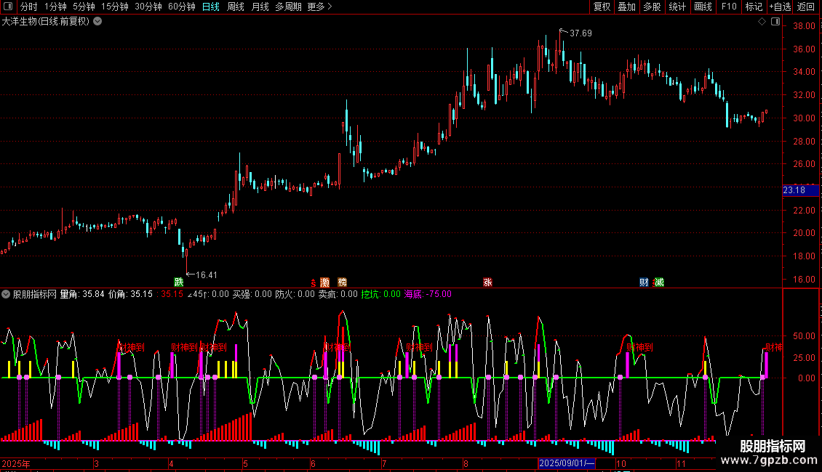The image size is (822, 472).
Task: Click the highlighted 2025/09/01 date marker
Action: pyautogui.click(x=567, y=463)
